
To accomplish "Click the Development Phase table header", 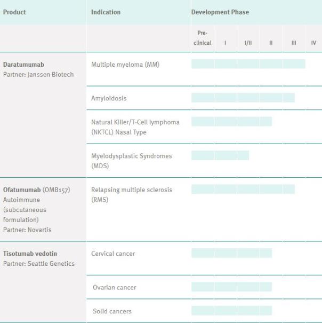I will (220, 12).
